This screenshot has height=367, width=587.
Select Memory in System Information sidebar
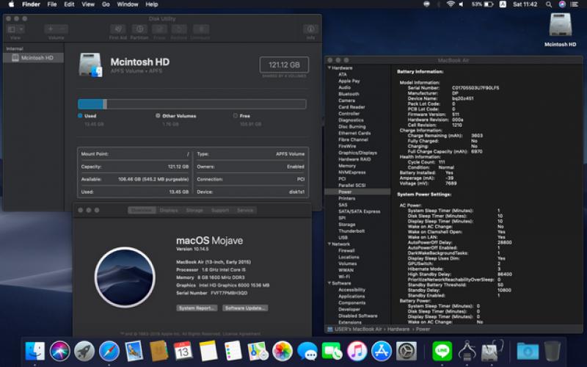[347, 166]
